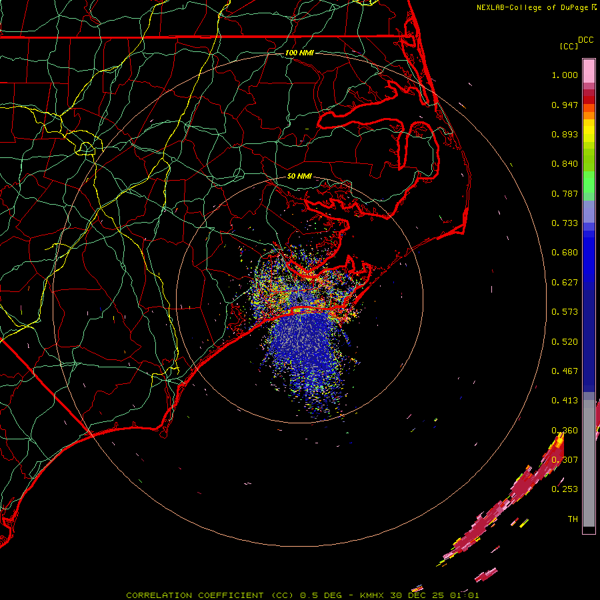The width and height of the screenshot is (600, 600).
Task: Click the 100 NMI range ring label
Action: pyautogui.click(x=299, y=53)
